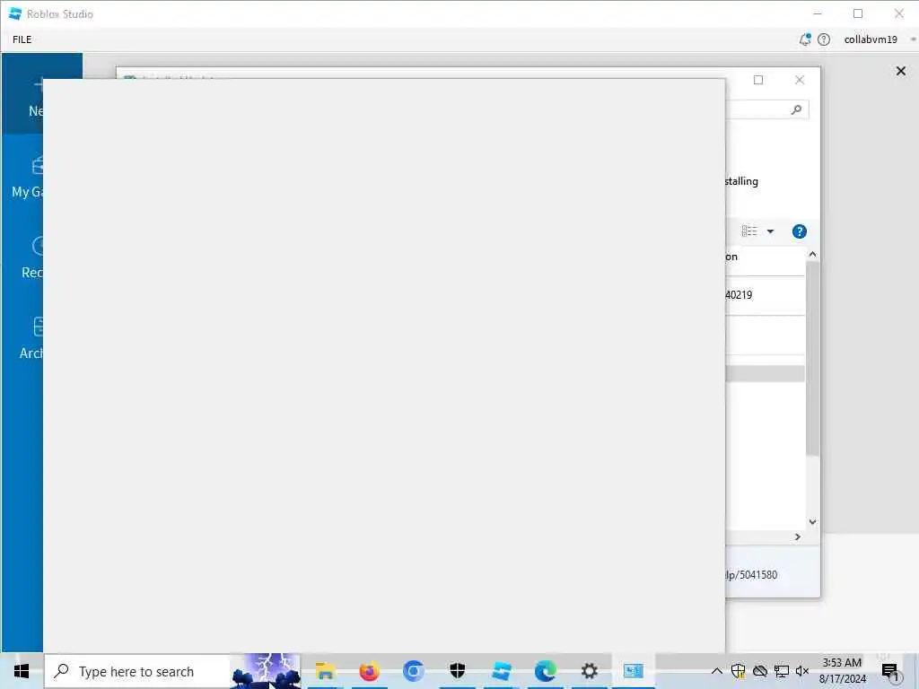Click the link text ending in 5041580
Viewport: 919px width, 689px height.
pos(751,575)
